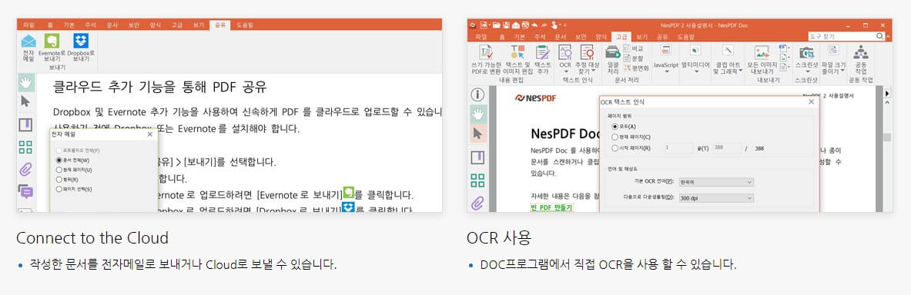The image size is (911, 295).
Task: Close the OCR 텍스트 인식 dialog
Action: click(811, 101)
